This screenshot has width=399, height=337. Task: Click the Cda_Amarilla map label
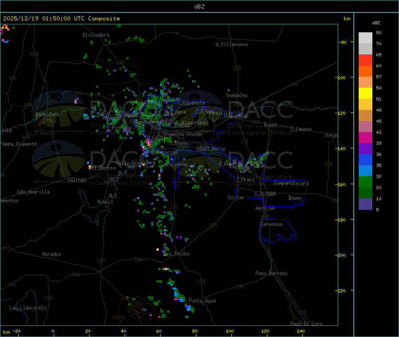(x=33, y=192)
